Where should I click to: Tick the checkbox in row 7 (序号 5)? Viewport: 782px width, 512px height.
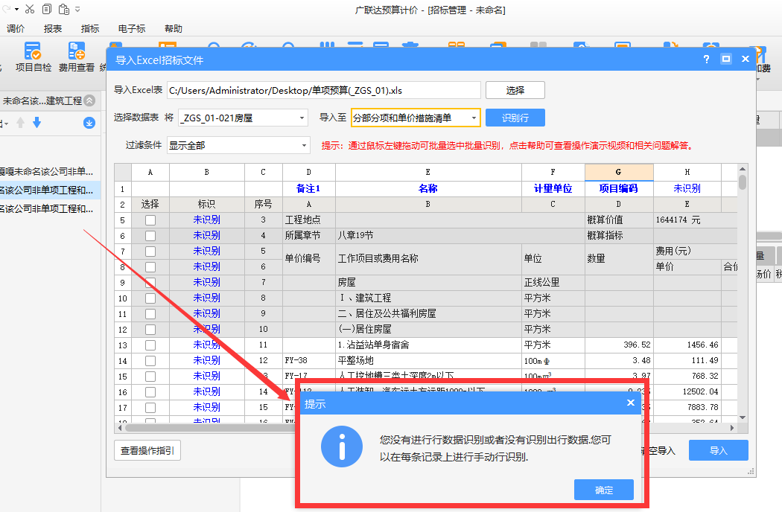(x=150, y=252)
